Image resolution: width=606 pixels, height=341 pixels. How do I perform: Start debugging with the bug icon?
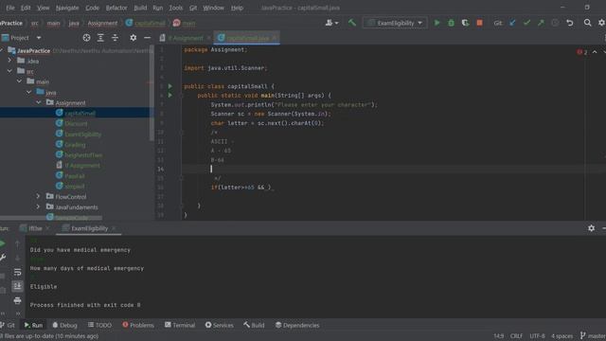point(451,23)
